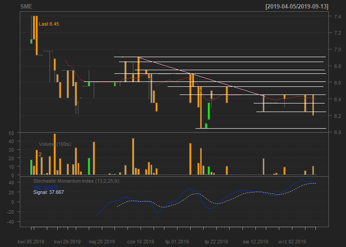Click the orange volume value '2'
This screenshot has height=247, width=346.
click(40, 154)
